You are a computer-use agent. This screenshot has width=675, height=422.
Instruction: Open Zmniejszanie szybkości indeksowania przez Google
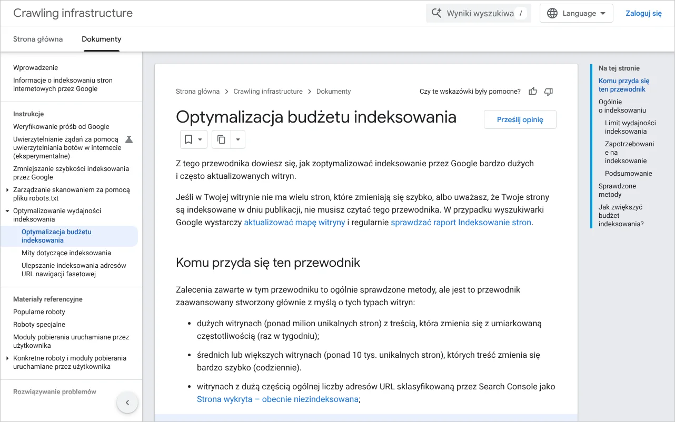tap(71, 173)
